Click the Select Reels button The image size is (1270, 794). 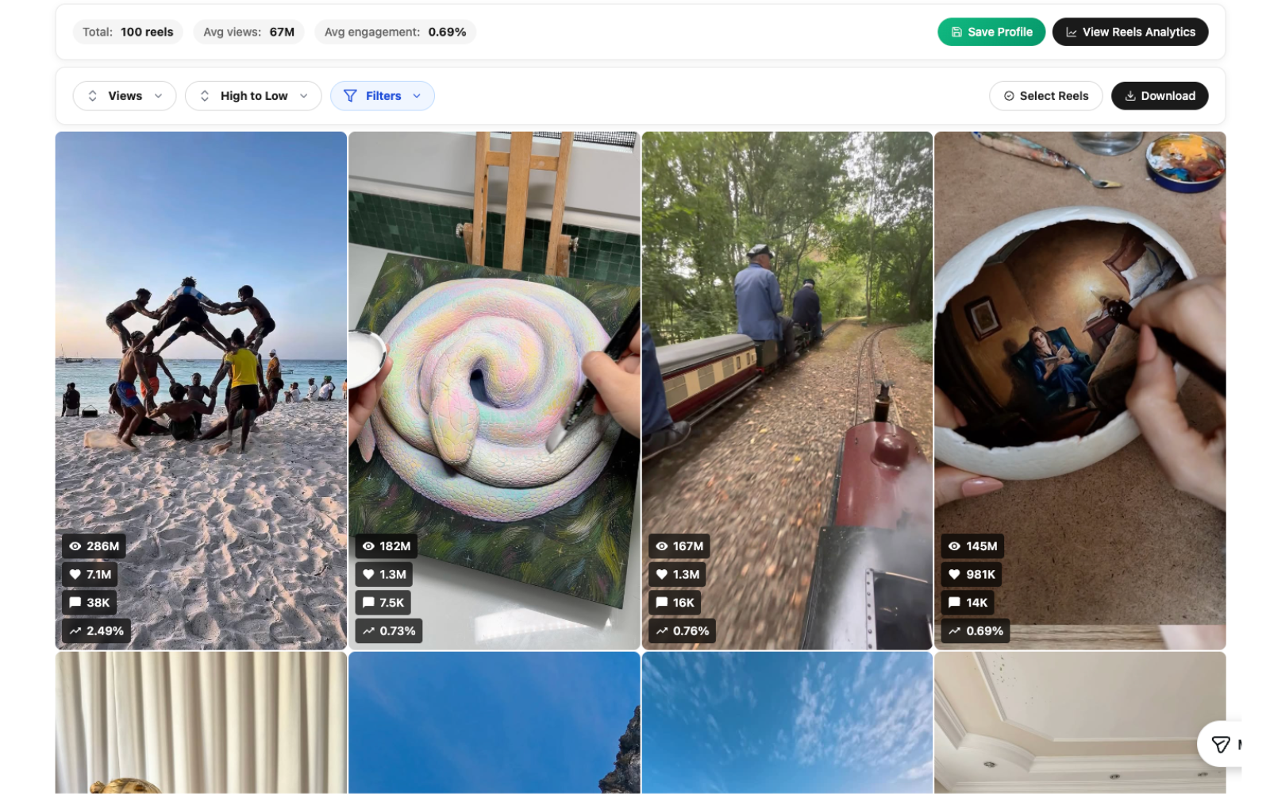point(1045,96)
